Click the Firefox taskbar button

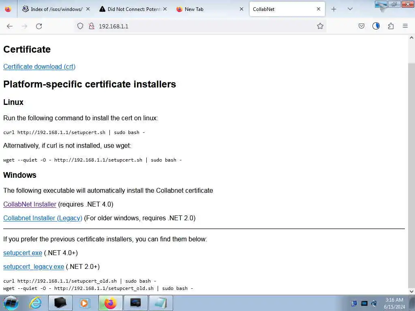click(110, 303)
